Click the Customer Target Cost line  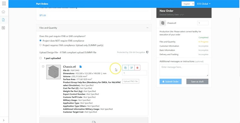80,112
